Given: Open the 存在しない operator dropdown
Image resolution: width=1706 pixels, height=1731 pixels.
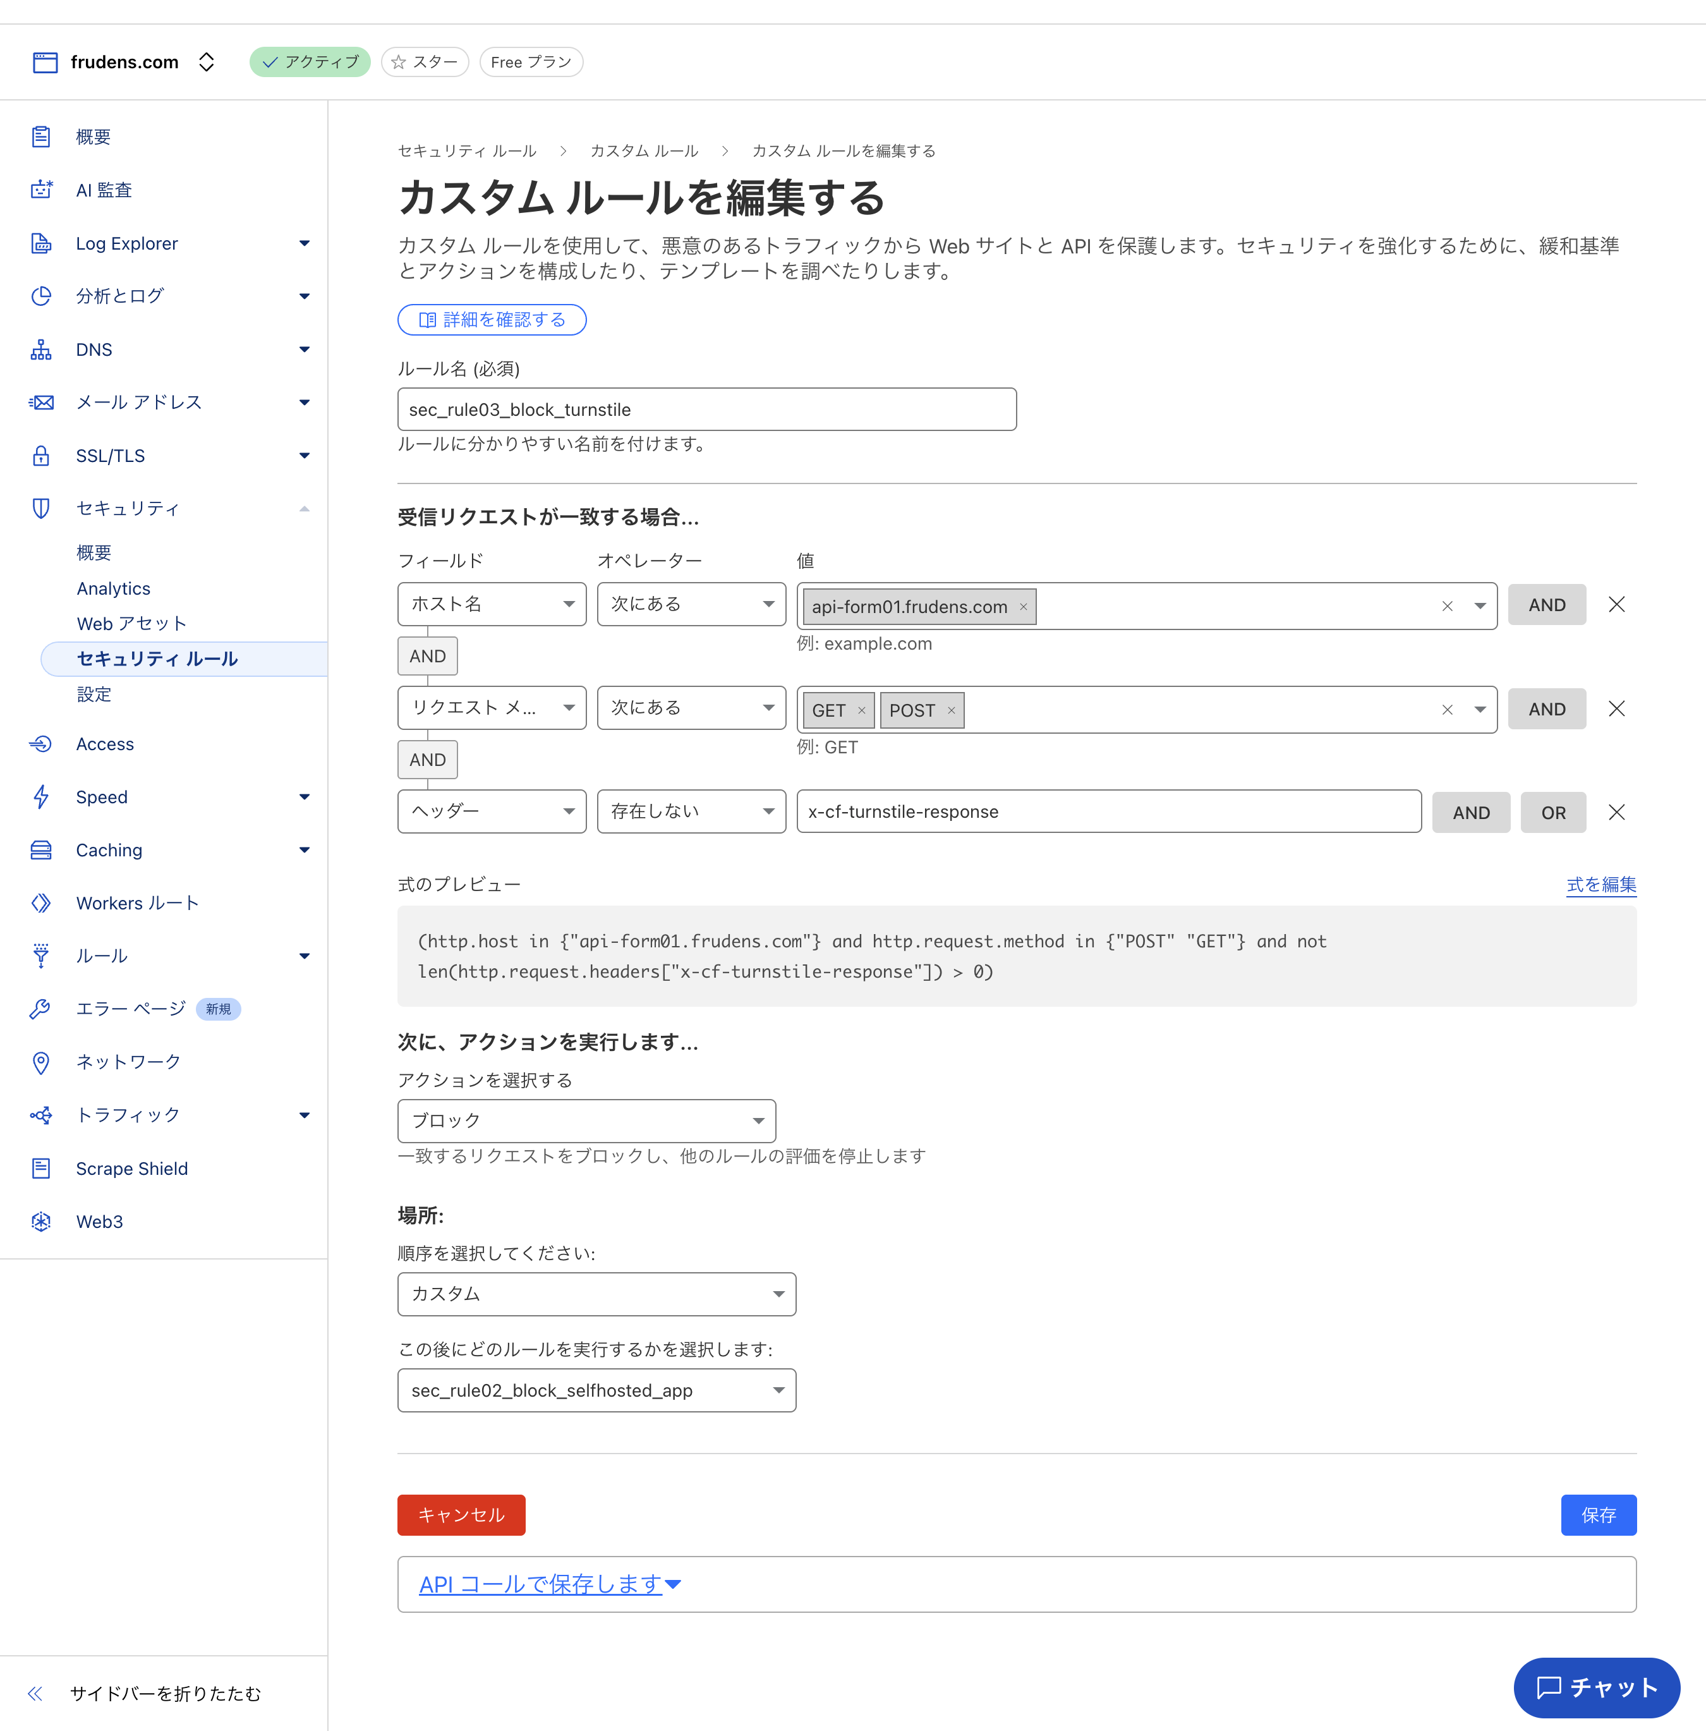Looking at the screenshot, I should click(x=691, y=811).
